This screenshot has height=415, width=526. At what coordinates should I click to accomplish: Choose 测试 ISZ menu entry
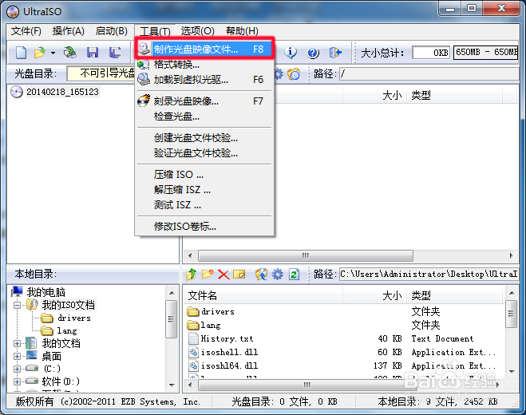(x=204, y=204)
